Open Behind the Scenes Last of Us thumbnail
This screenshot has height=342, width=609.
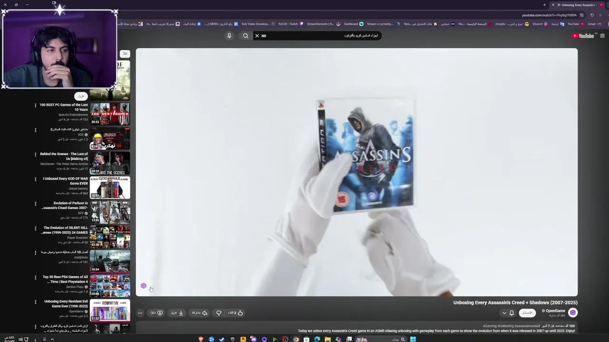(110, 163)
